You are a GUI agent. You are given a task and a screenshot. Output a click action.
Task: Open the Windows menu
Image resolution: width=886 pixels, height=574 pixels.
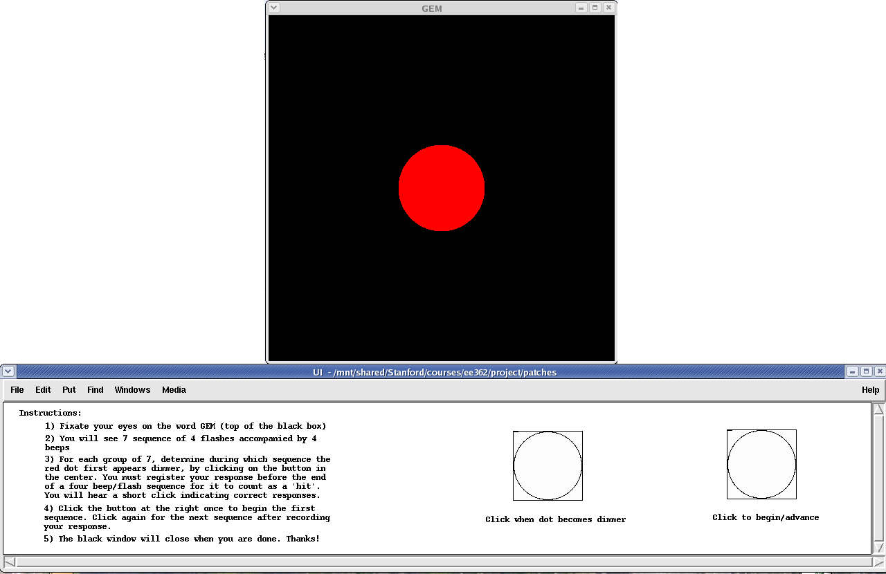coord(132,390)
